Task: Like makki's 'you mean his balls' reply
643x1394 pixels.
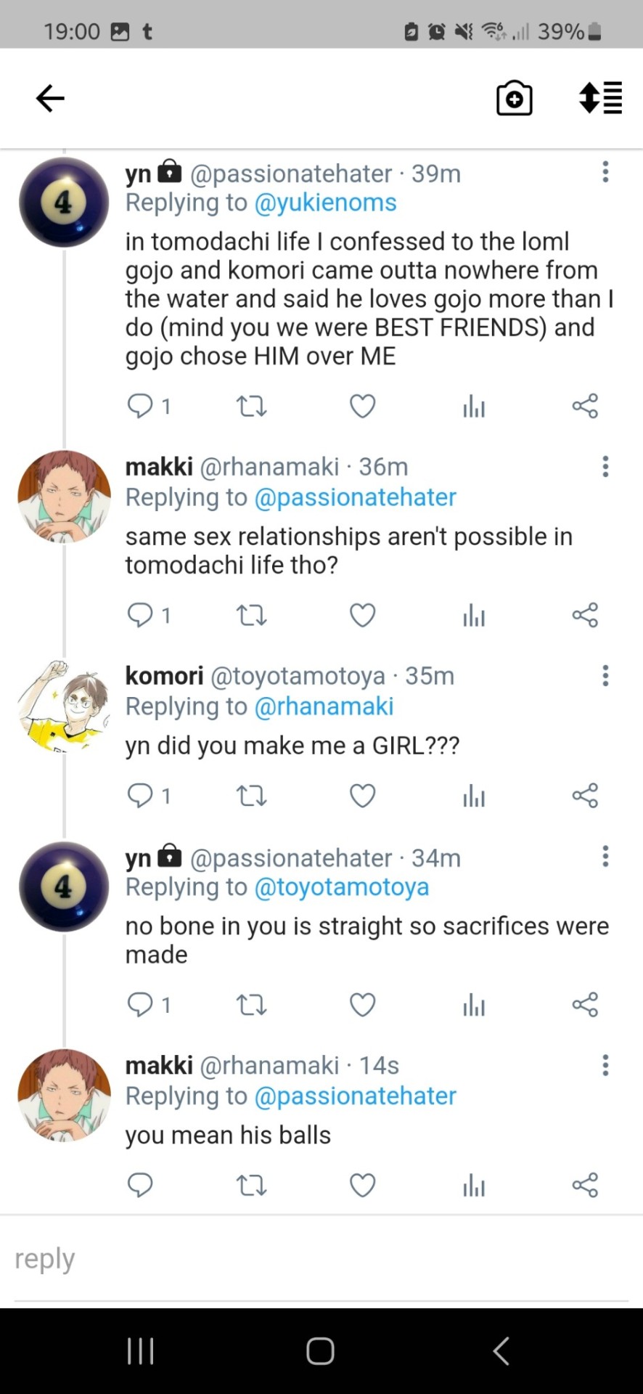Action: [362, 1185]
